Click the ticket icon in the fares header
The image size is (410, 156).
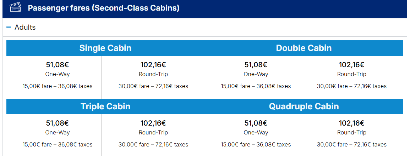coord(15,8)
